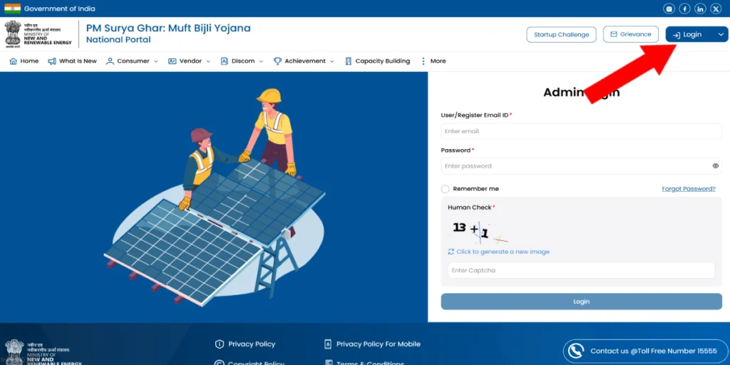Image resolution: width=730 pixels, height=365 pixels.
Task: Open the Discom menu
Action: tap(242, 61)
